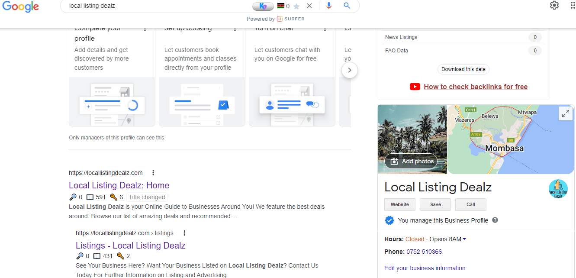Click the Title changed label
576x278 pixels.
(x=147, y=197)
